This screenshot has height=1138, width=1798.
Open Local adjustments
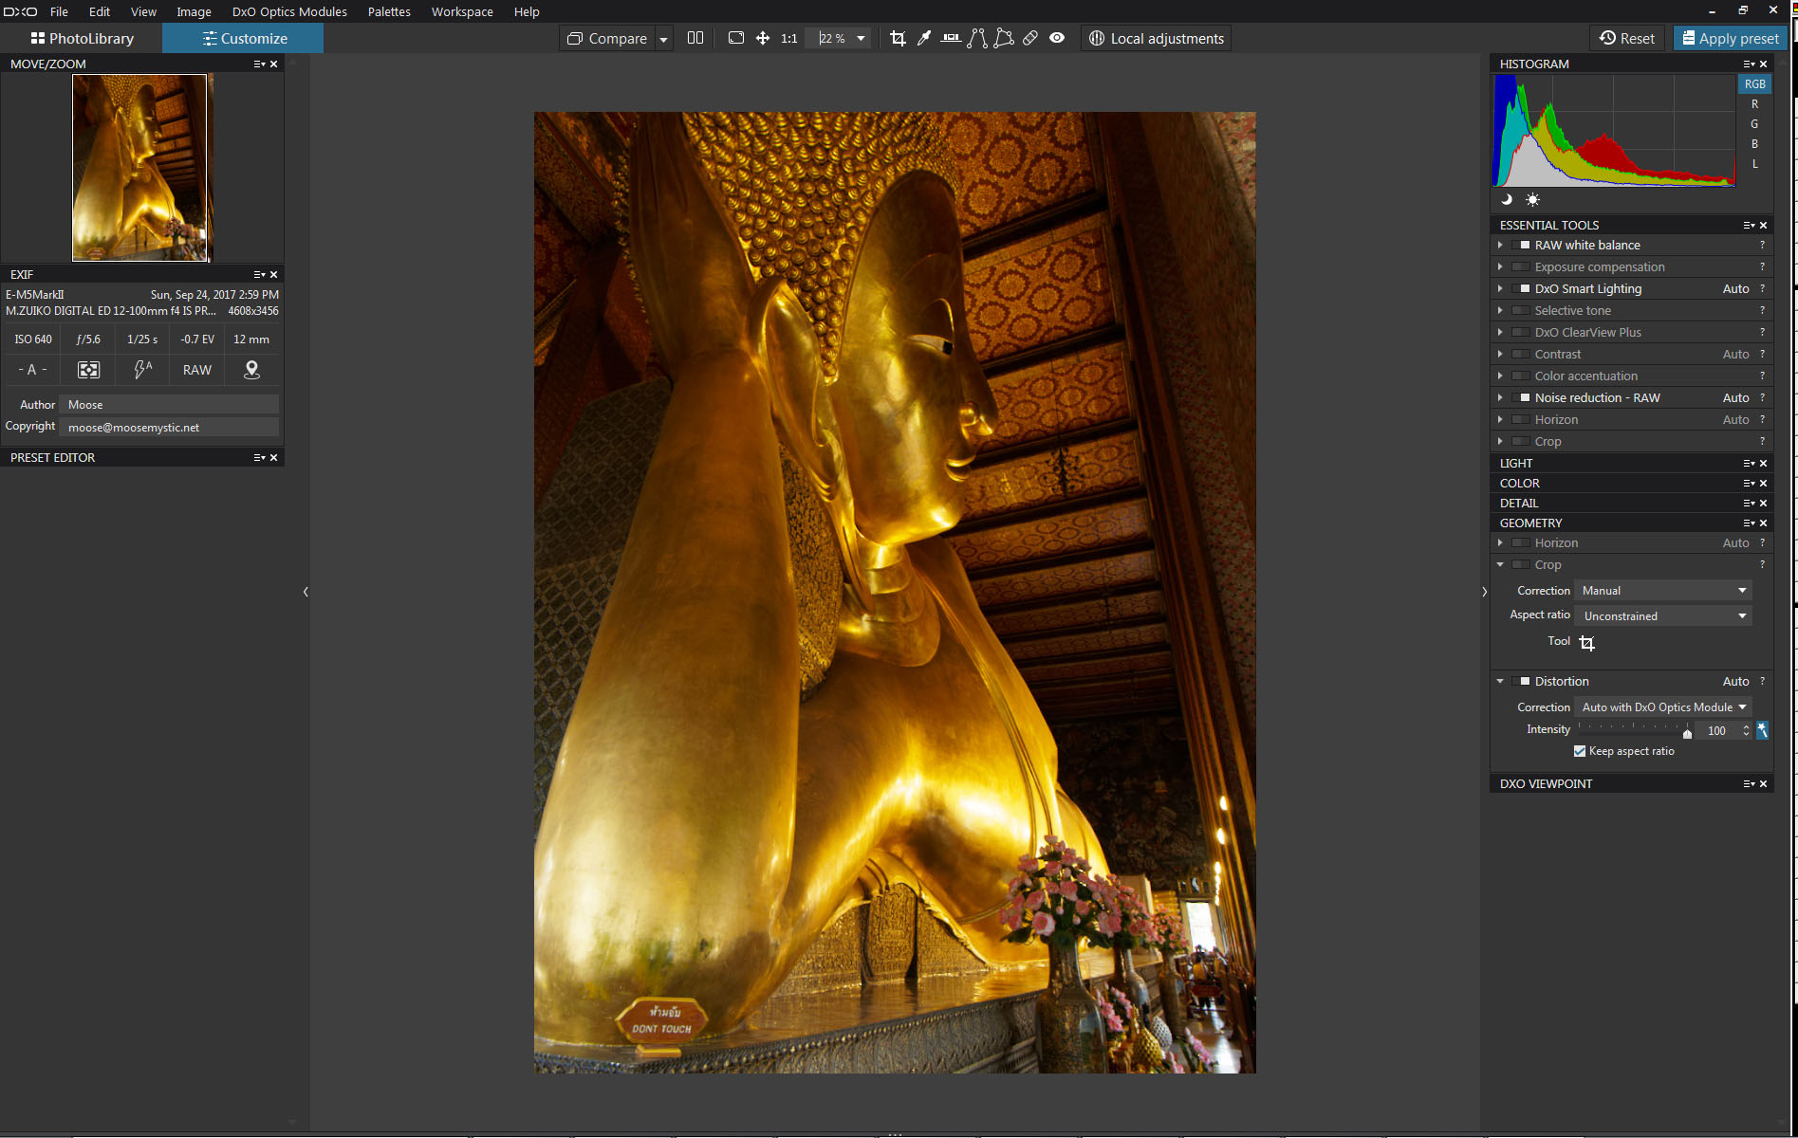coord(1157,39)
